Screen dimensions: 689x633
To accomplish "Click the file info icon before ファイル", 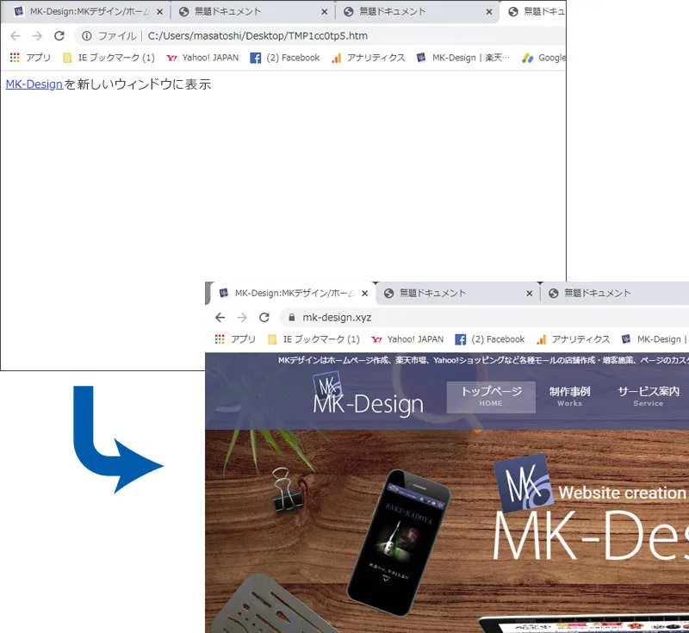I will click(86, 36).
